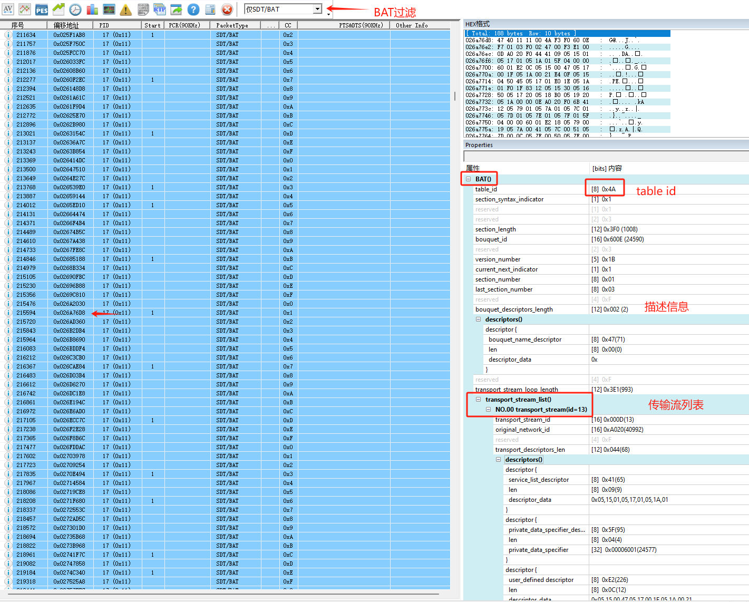
Task: Collapse the transport_stream_list() node
Action: pyautogui.click(x=479, y=399)
